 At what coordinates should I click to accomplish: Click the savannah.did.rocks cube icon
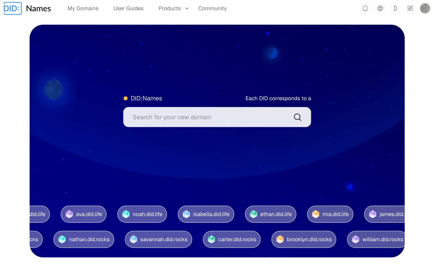click(x=134, y=239)
